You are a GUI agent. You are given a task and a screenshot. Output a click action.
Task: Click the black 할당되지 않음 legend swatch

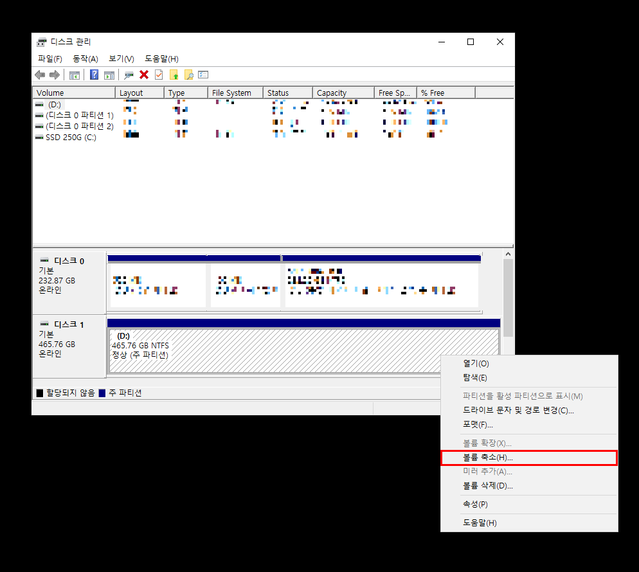(39, 393)
